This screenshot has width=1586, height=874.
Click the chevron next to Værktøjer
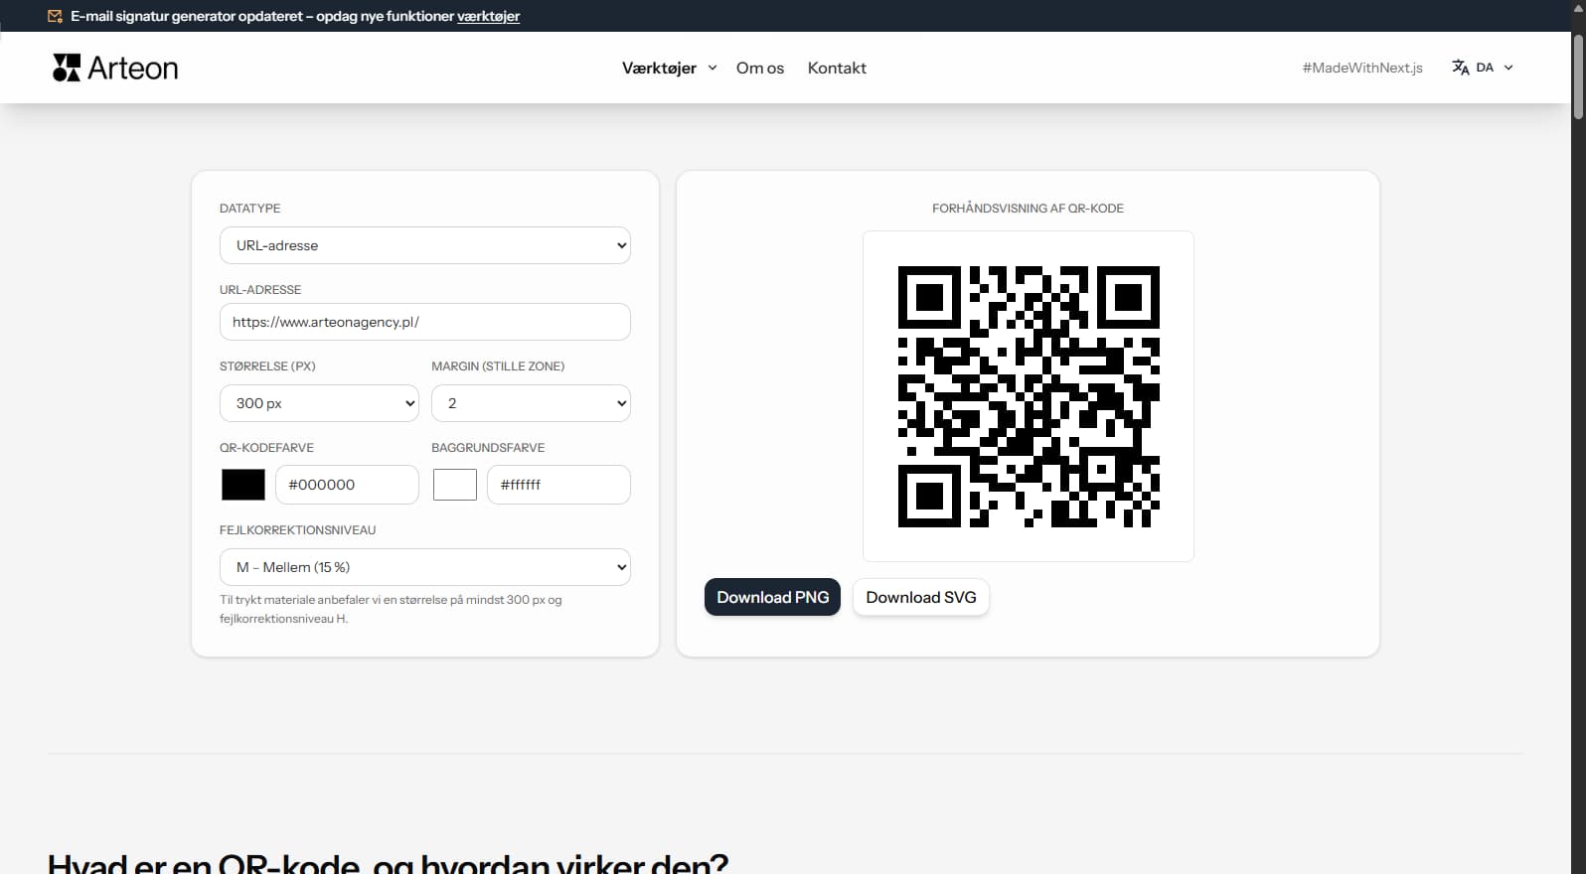pyautogui.click(x=713, y=68)
